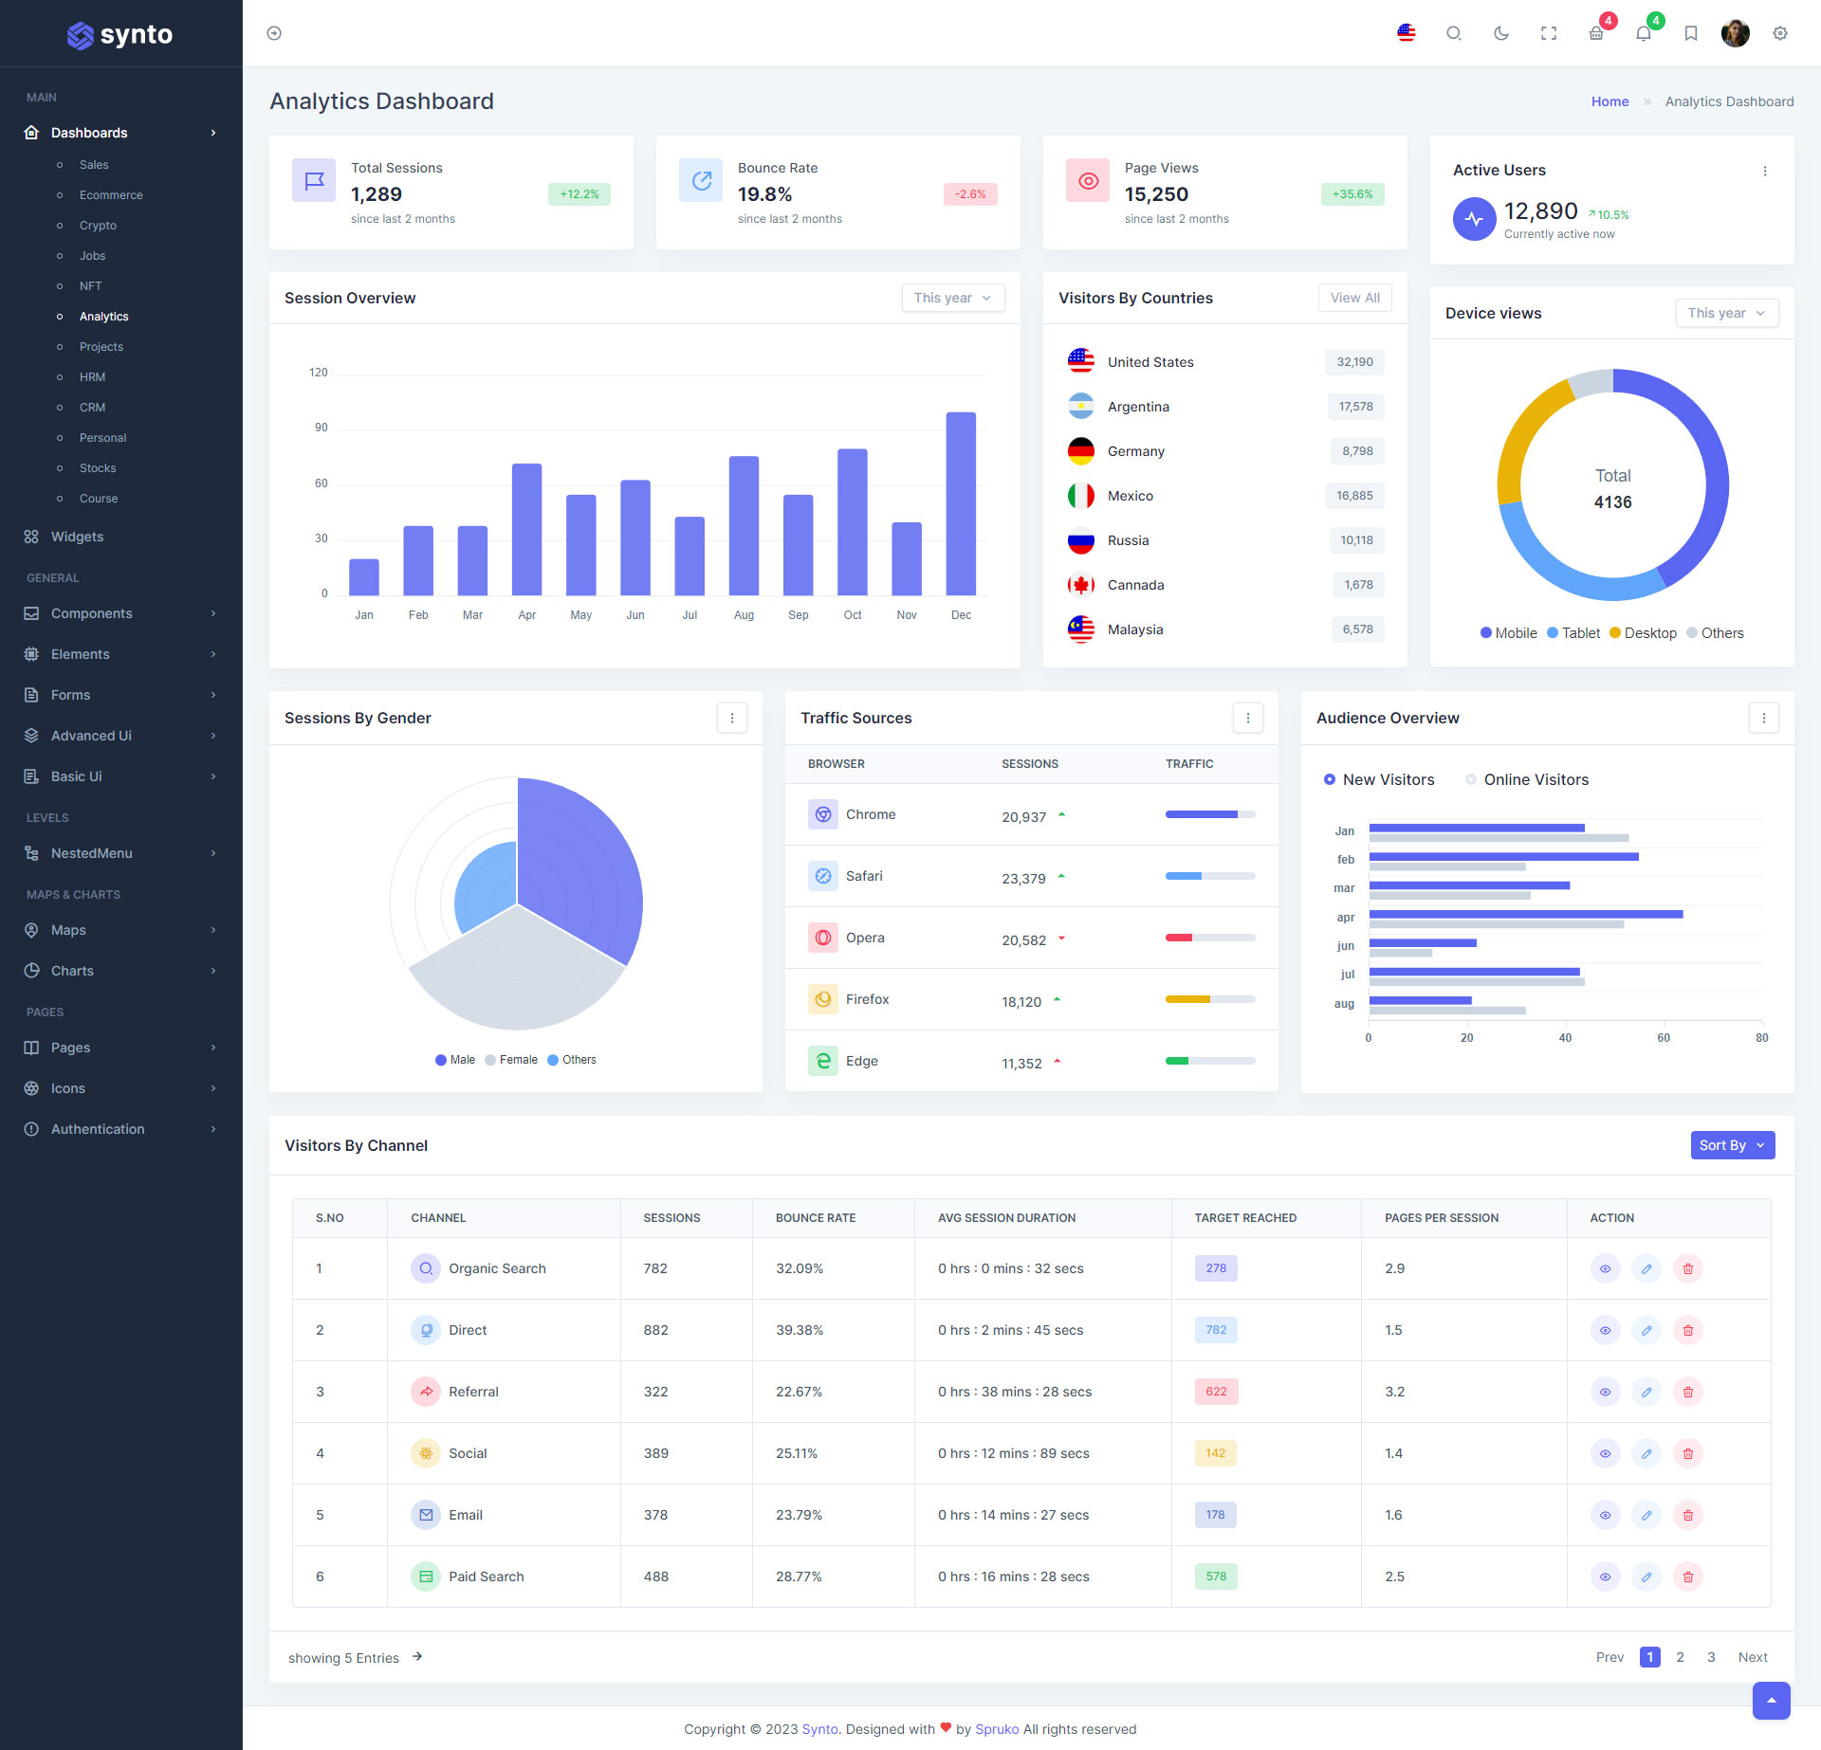Open the Ecommerce dashboard menu item

111,195
